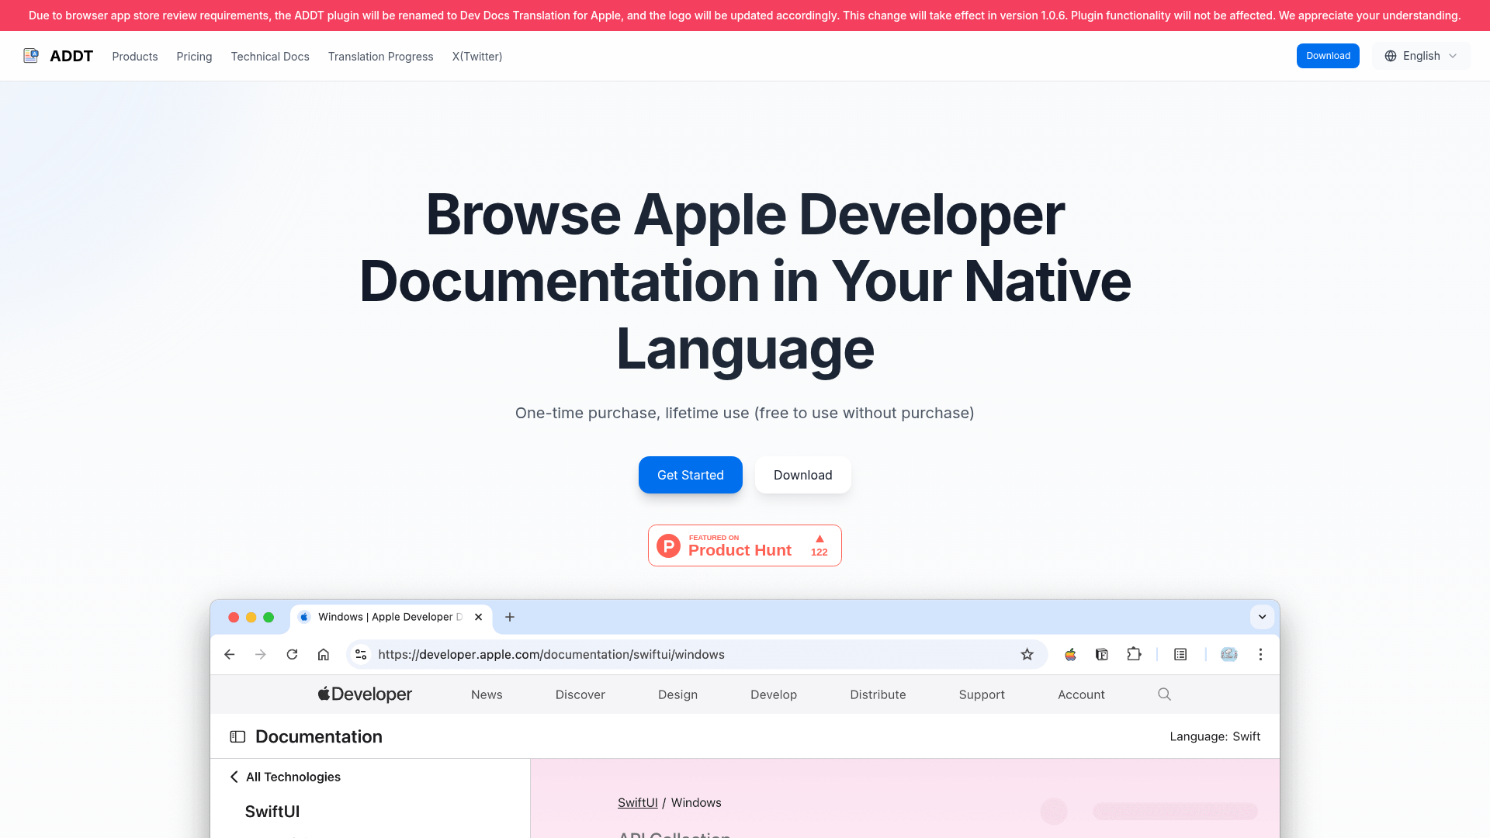1490x838 pixels.
Task: Click the ADDT logo icon
Action: click(x=31, y=56)
